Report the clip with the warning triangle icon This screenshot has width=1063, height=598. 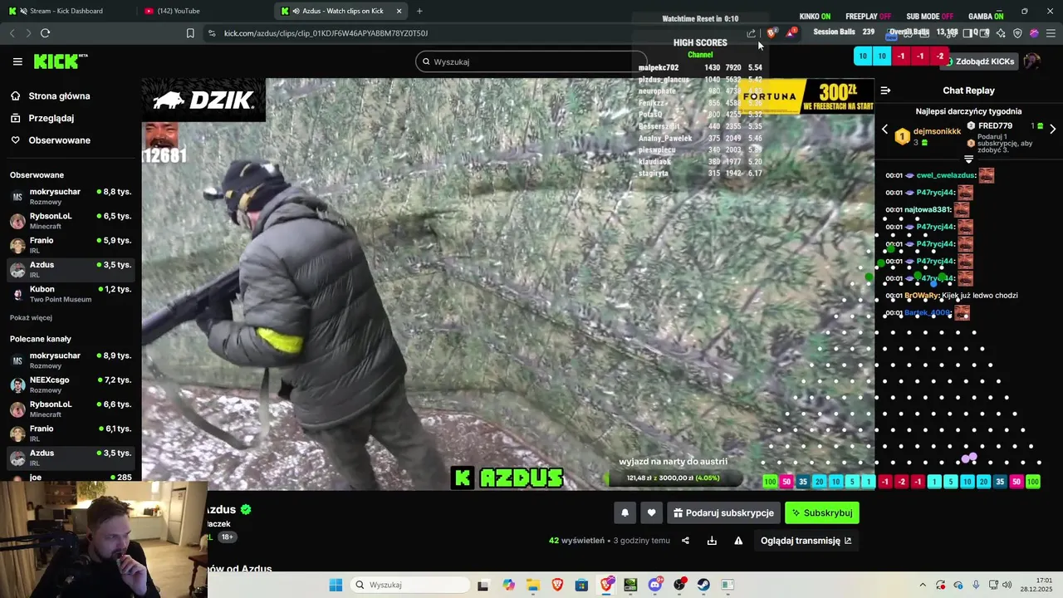738,541
